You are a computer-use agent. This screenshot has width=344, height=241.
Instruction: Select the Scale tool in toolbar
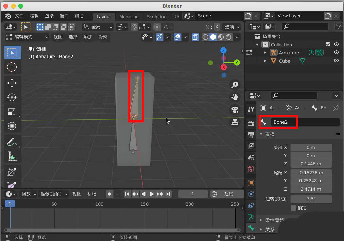(x=12, y=112)
